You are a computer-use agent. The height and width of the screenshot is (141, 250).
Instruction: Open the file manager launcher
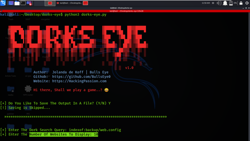click(x=17, y=3)
